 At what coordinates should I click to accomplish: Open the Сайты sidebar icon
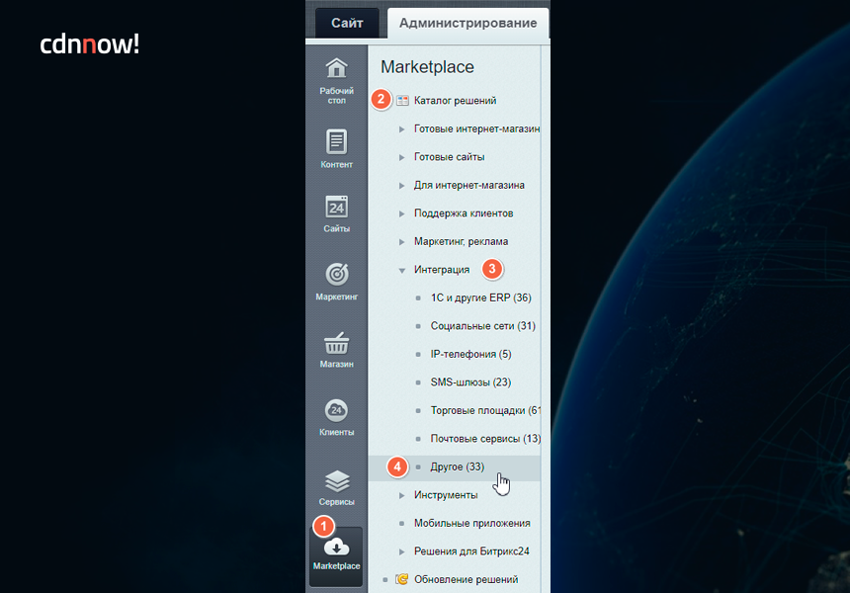pyautogui.click(x=336, y=208)
